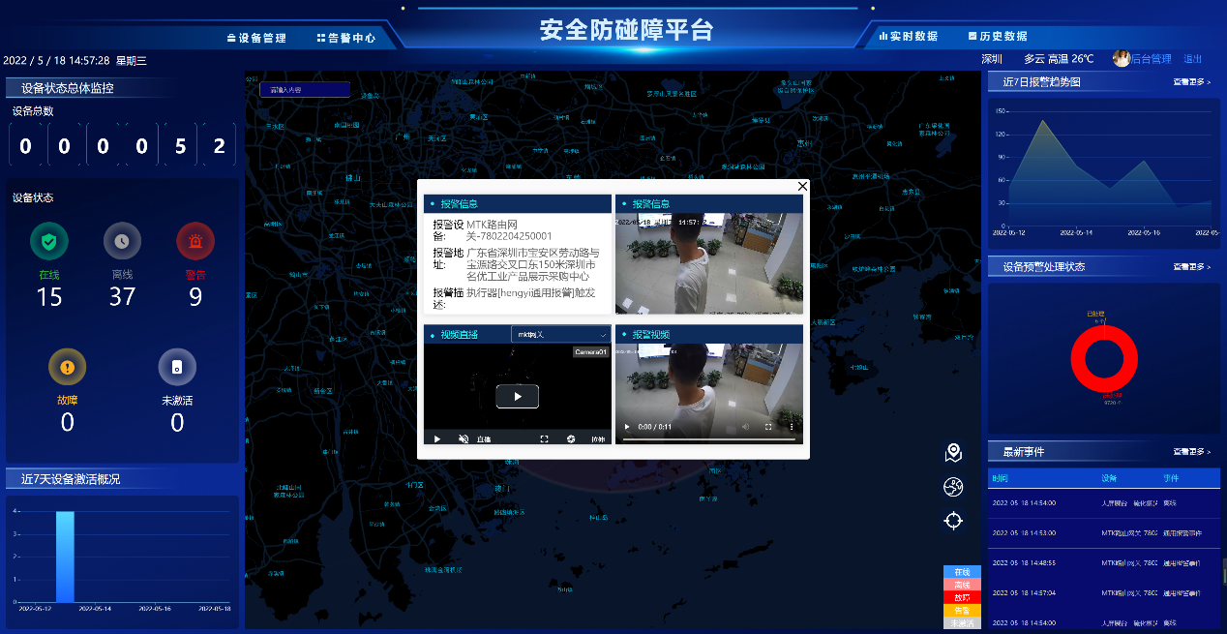This screenshot has height=634, width=1227.
Task: Select event row at 14:48:55
Action: [1104, 562]
